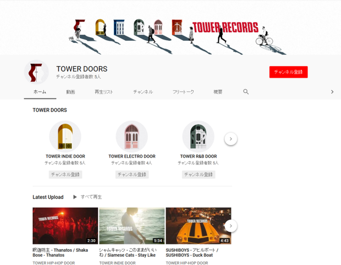Subscribe using the red チャンネル登録 button
This screenshot has height=265, width=341.
(x=288, y=72)
